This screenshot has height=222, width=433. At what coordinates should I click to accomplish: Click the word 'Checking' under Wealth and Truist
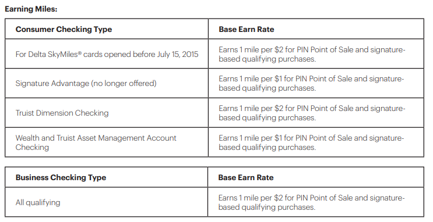[32, 148]
